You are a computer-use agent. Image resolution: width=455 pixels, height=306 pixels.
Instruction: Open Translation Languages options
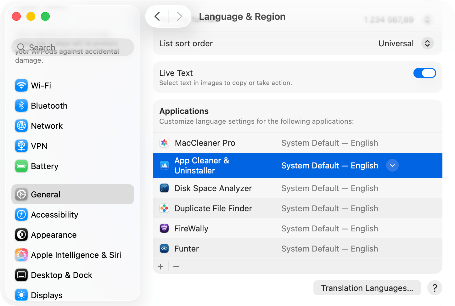tap(367, 288)
